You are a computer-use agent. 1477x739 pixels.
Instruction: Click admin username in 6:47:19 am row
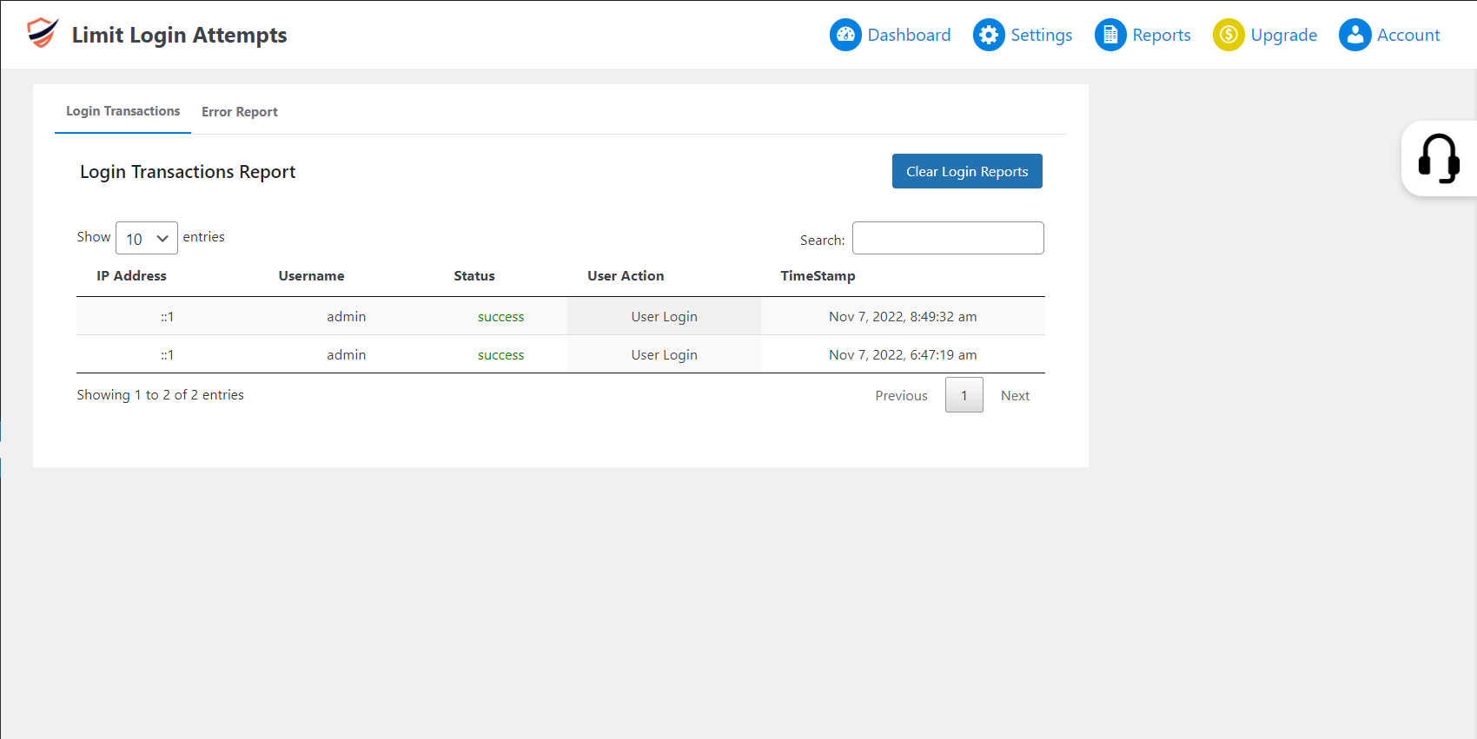[346, 355]
